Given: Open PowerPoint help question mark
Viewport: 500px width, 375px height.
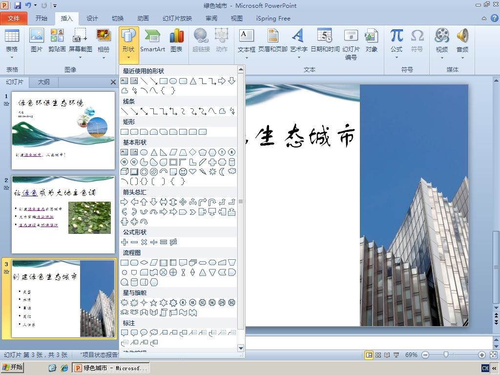Looking at the screenshot, I should (x=494, y=18).
